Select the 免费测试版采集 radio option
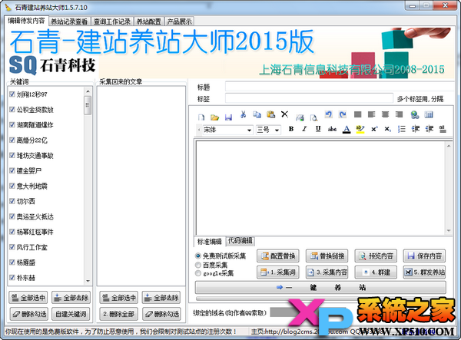Image resolution: width=461 pixels, height=340 pixels. point(198,256)
